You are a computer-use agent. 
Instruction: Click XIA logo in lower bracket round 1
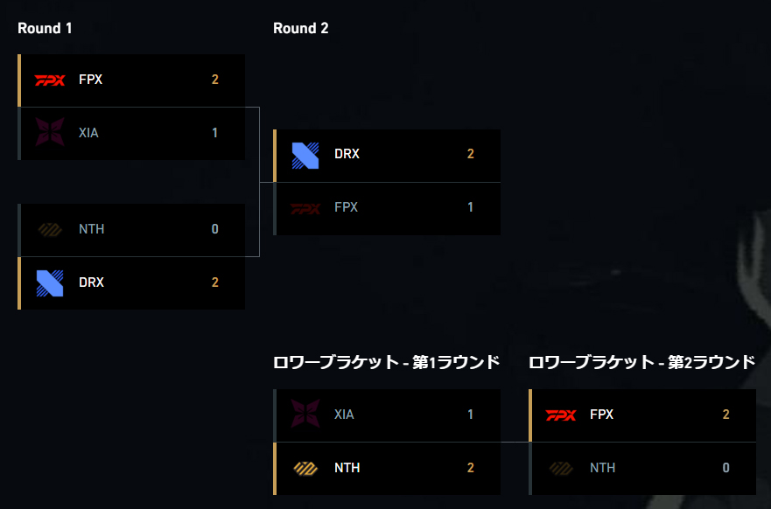click(x=305, y=413)
